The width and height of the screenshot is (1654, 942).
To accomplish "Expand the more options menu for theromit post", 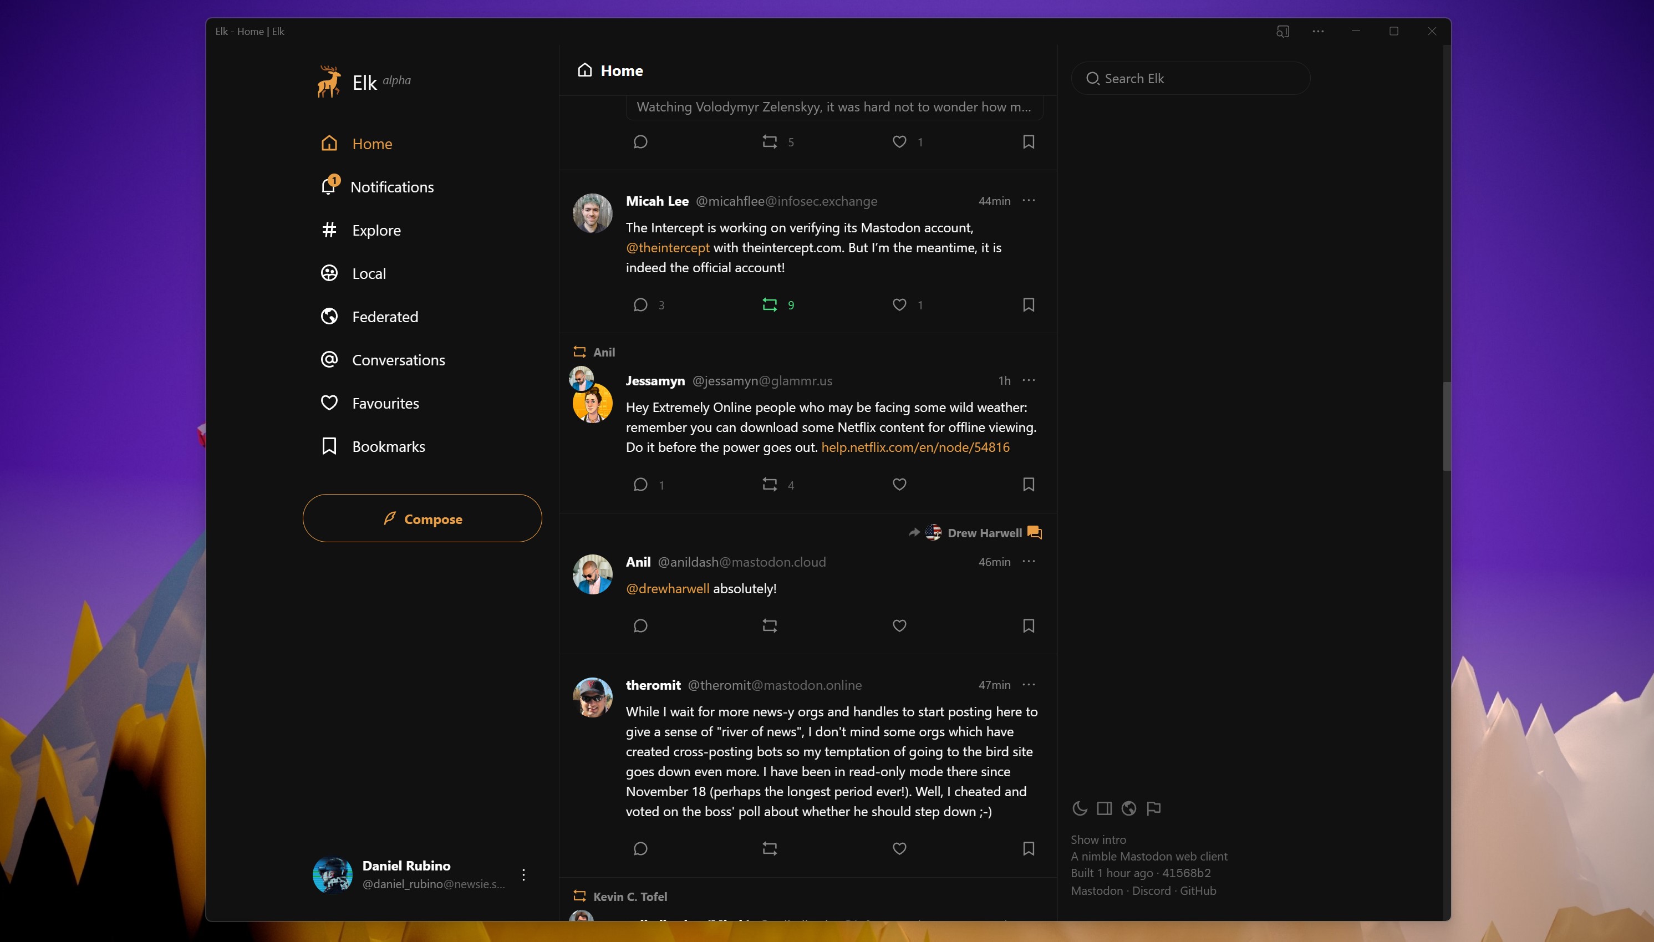I will [x=1030, y=684].
